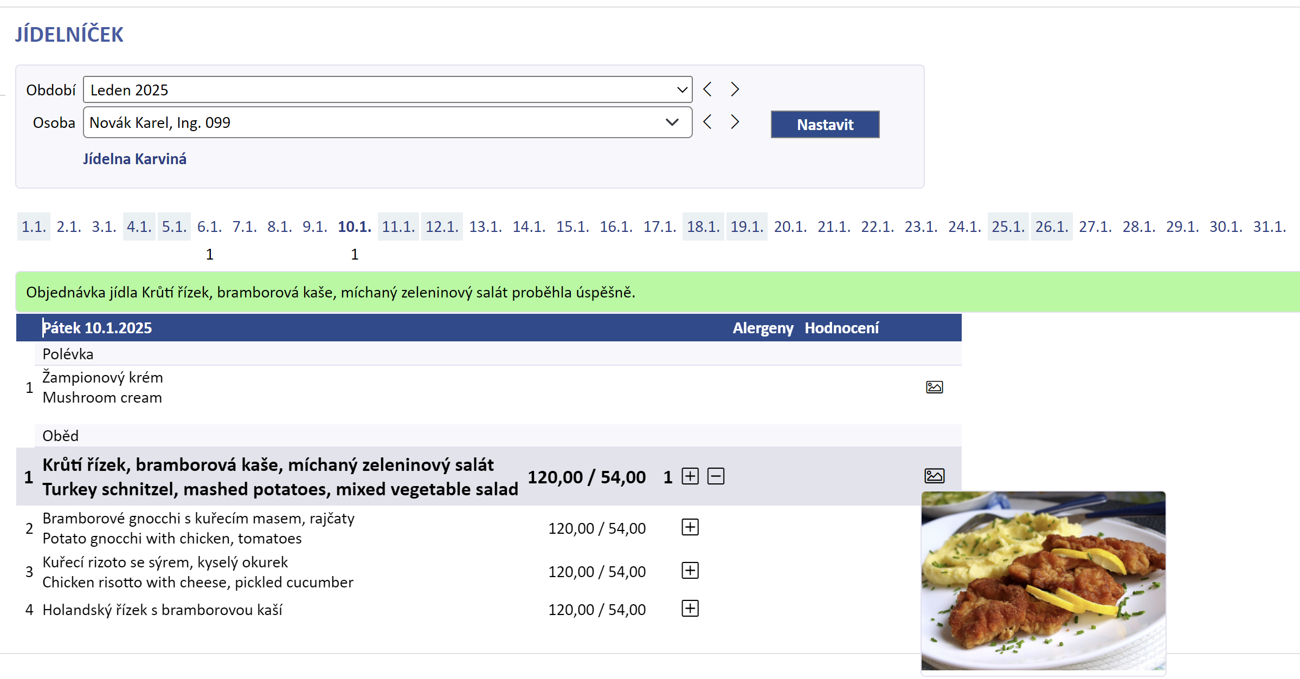Open weekend day 12.1.
Screen dimensions: 1300x679
point(442,227)
